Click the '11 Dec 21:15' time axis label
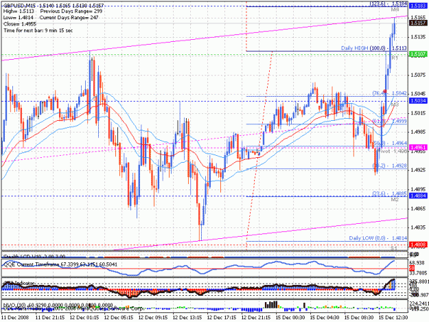The image size is (429, 322). [x=50, y=317]
